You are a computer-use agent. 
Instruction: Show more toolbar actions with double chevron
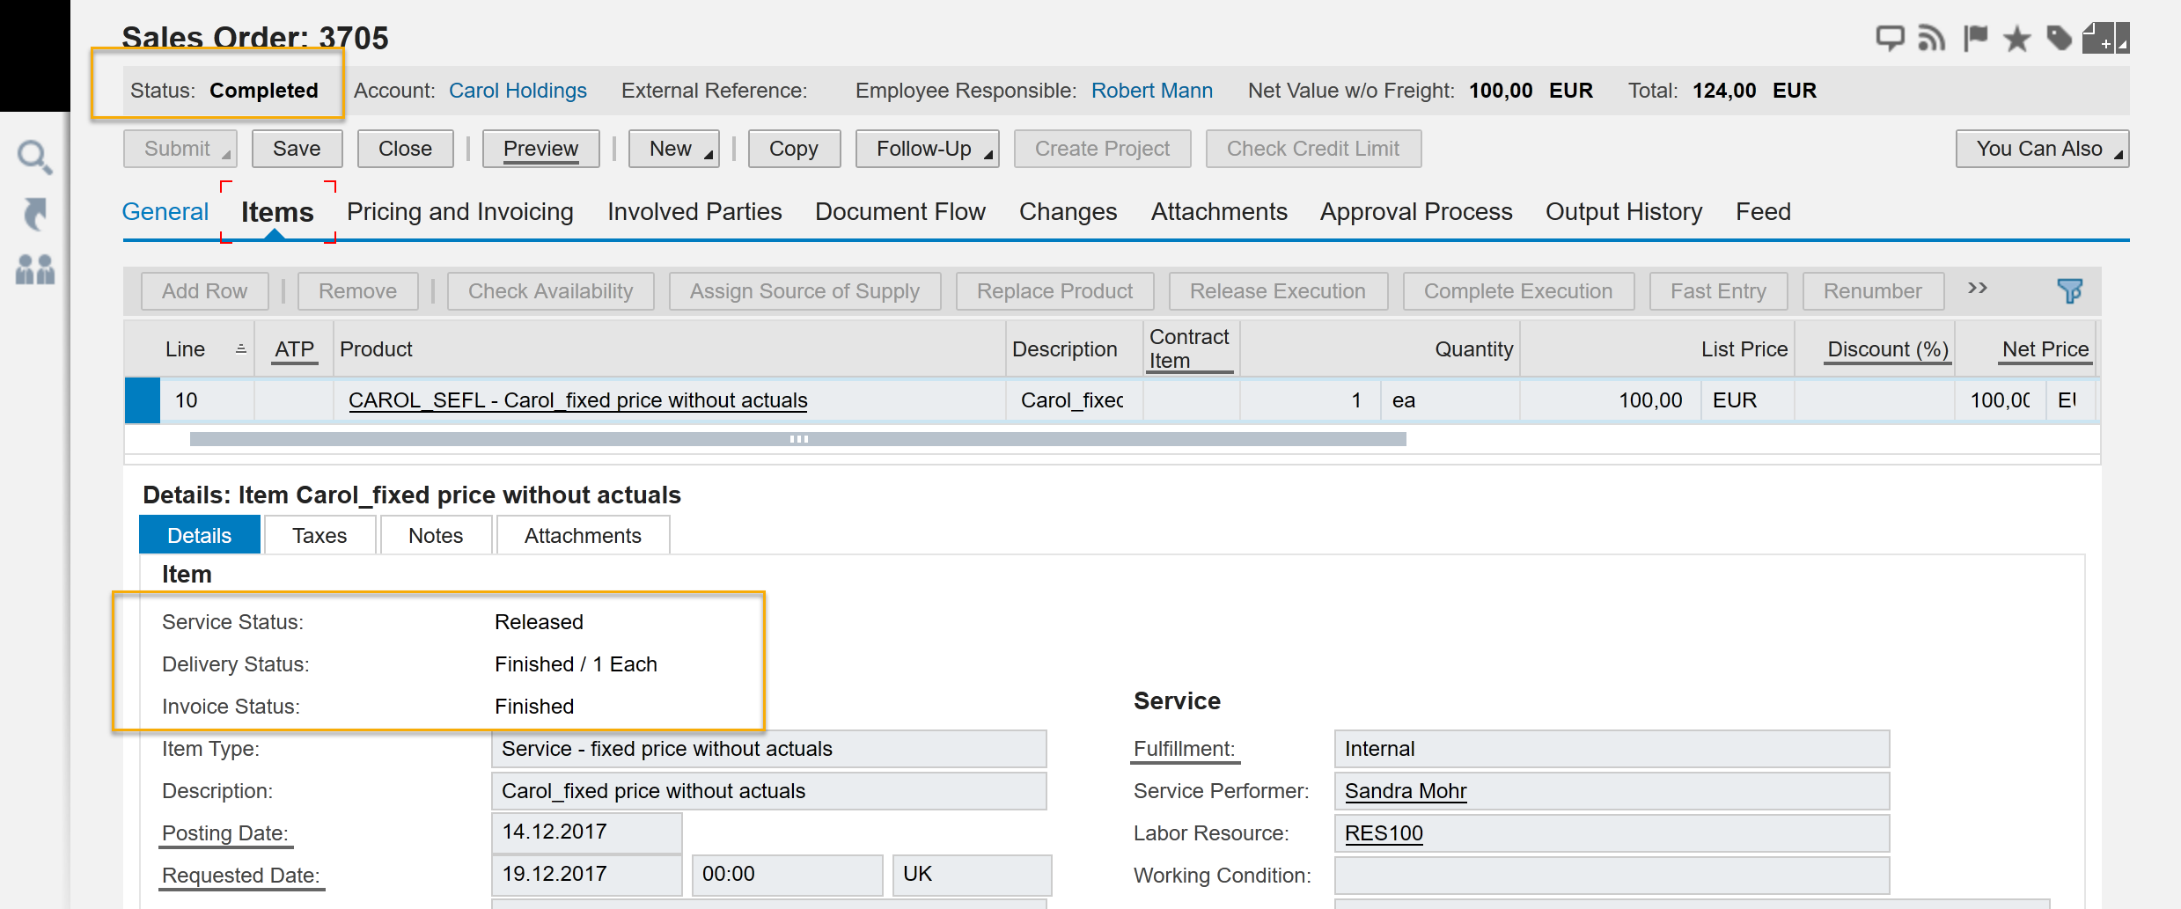(1978, 289)
